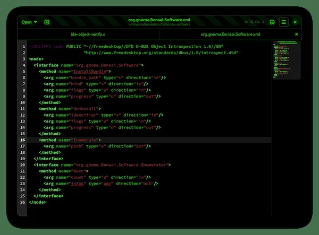Screen dimensions: 319x235
Task: Close the editor window
Action: tap(295, 22)
